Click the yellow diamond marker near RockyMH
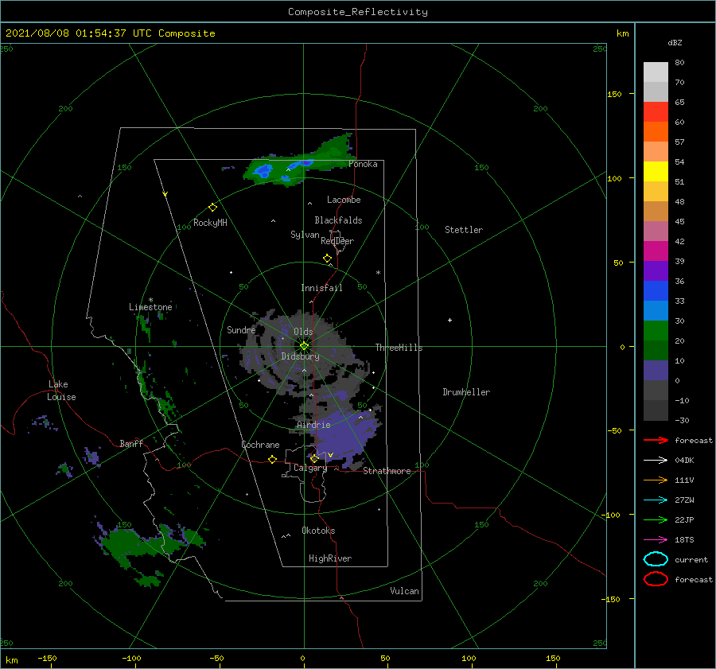 tap(212, 208)
